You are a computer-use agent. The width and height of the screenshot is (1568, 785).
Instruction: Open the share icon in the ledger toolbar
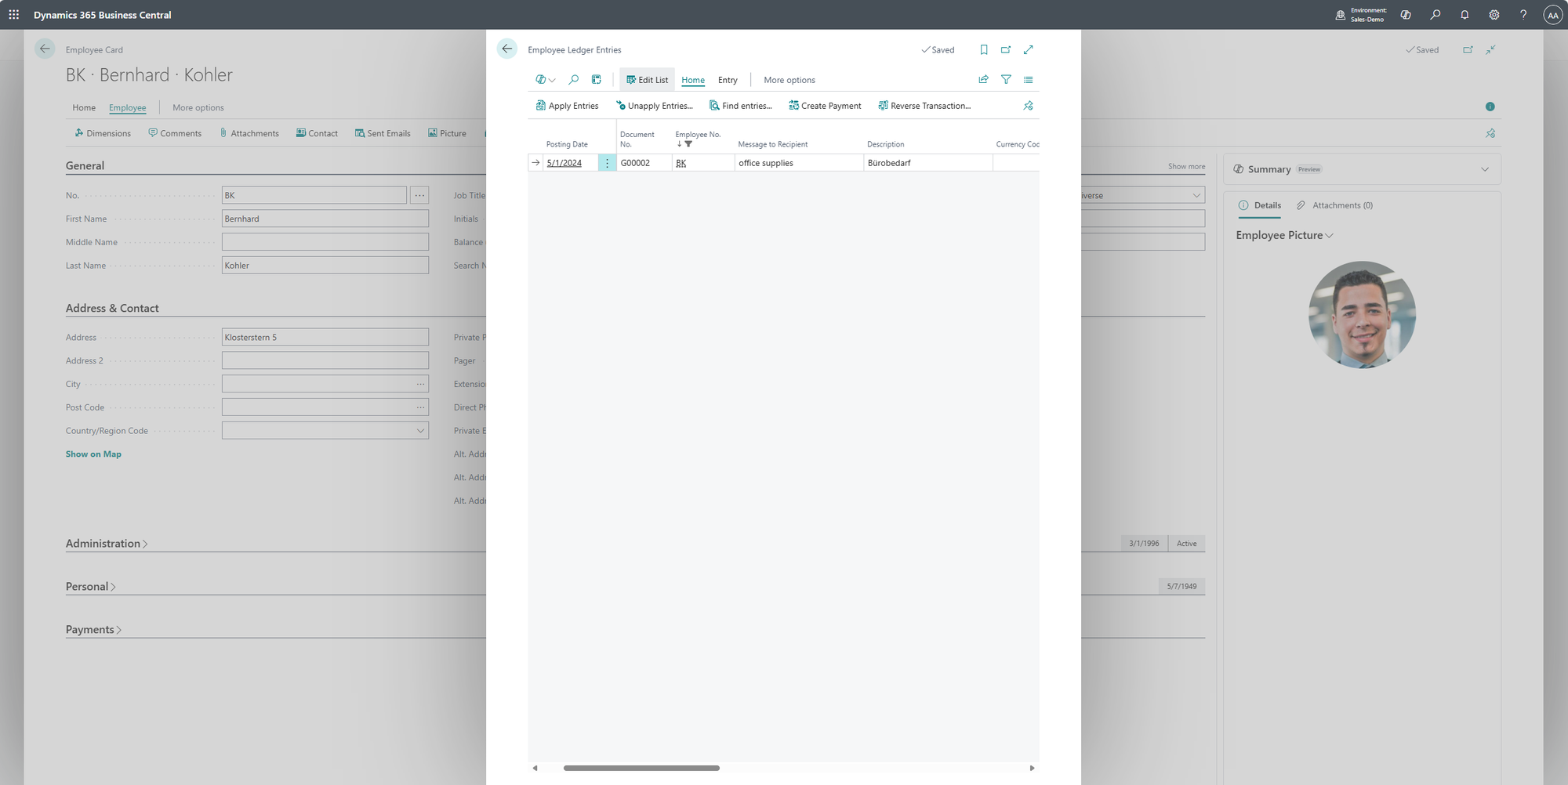pyautogui.click(x=984, y=80)
